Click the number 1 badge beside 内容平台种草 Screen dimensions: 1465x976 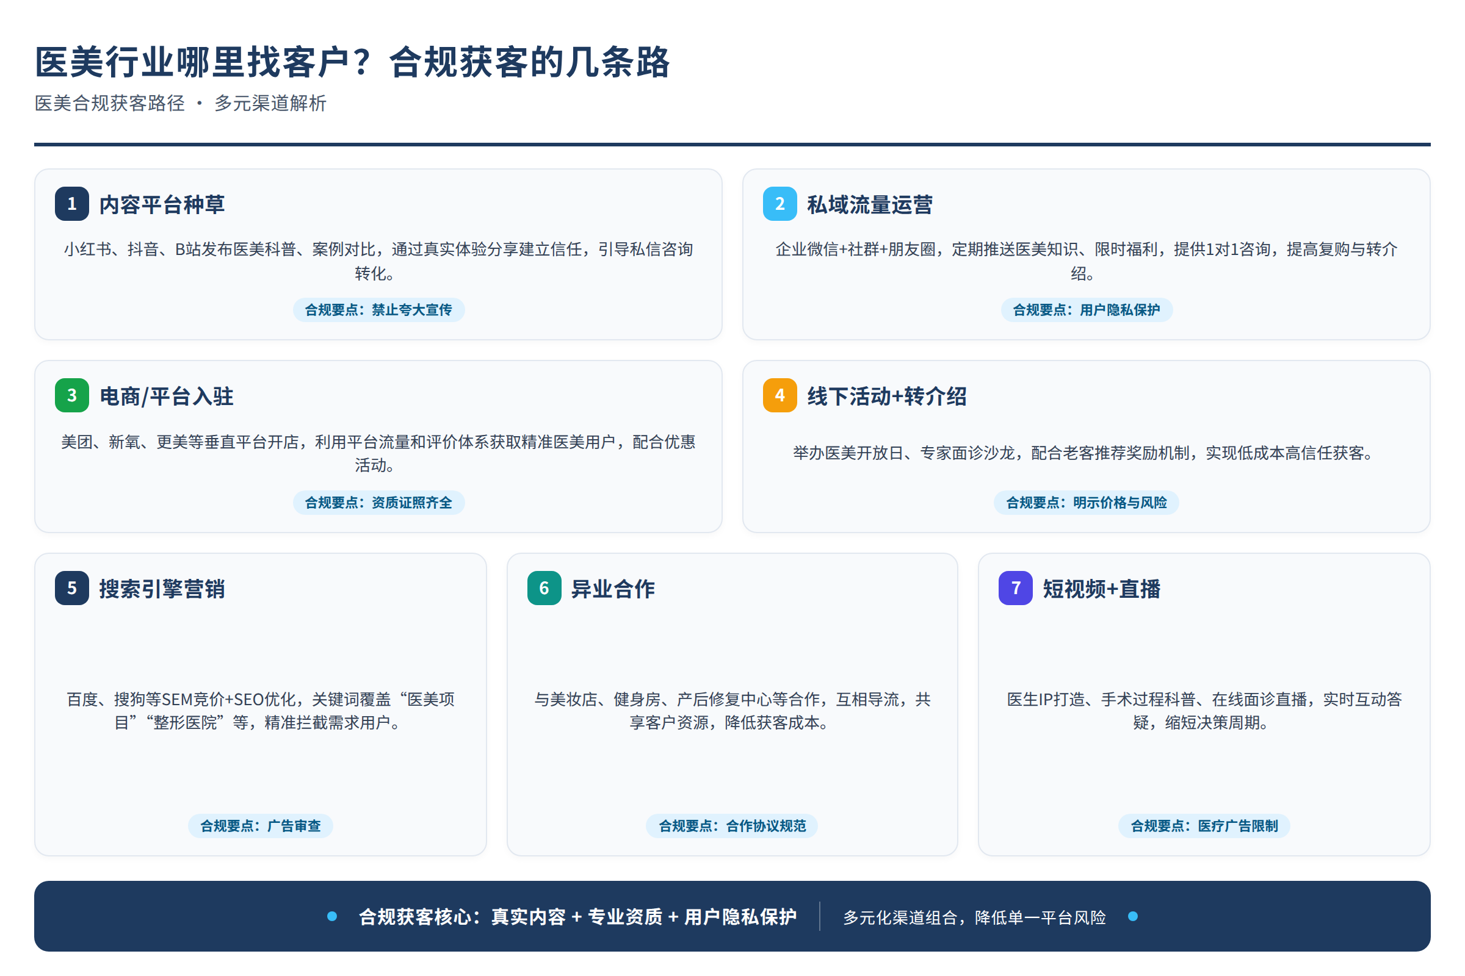(71, 204)
